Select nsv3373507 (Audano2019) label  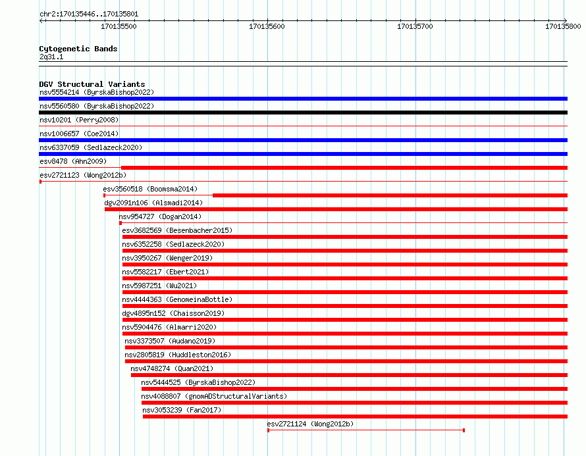(170, 341)
